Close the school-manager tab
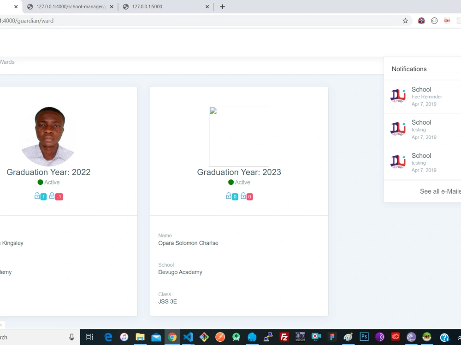 (112, 7)
